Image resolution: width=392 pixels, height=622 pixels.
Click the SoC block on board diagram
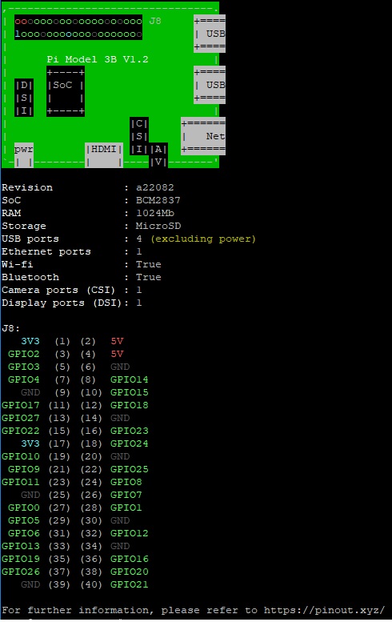point(66,91)
